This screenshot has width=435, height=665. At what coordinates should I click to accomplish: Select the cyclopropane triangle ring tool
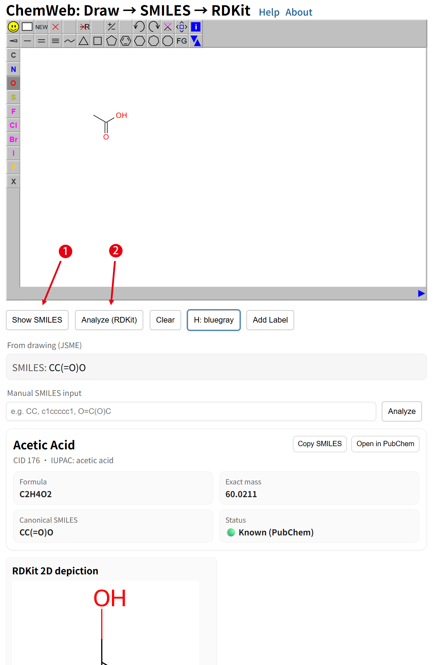click(84, 41)
